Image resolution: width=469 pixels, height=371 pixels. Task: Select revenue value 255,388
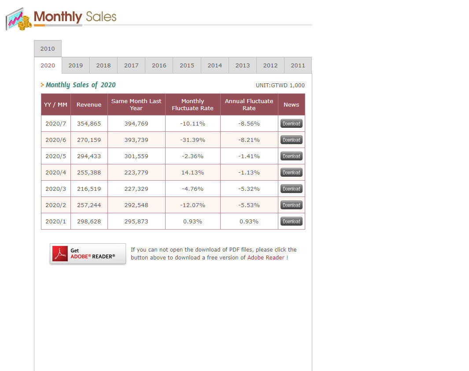pyautogui.click(x=89, y=172)
